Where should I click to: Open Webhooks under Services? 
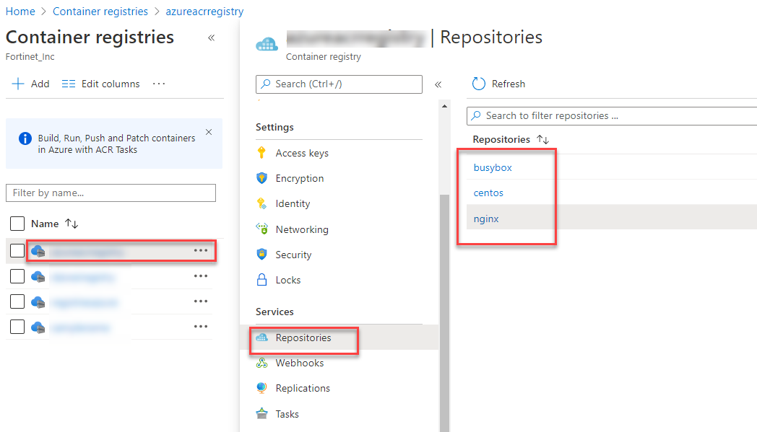299,363
